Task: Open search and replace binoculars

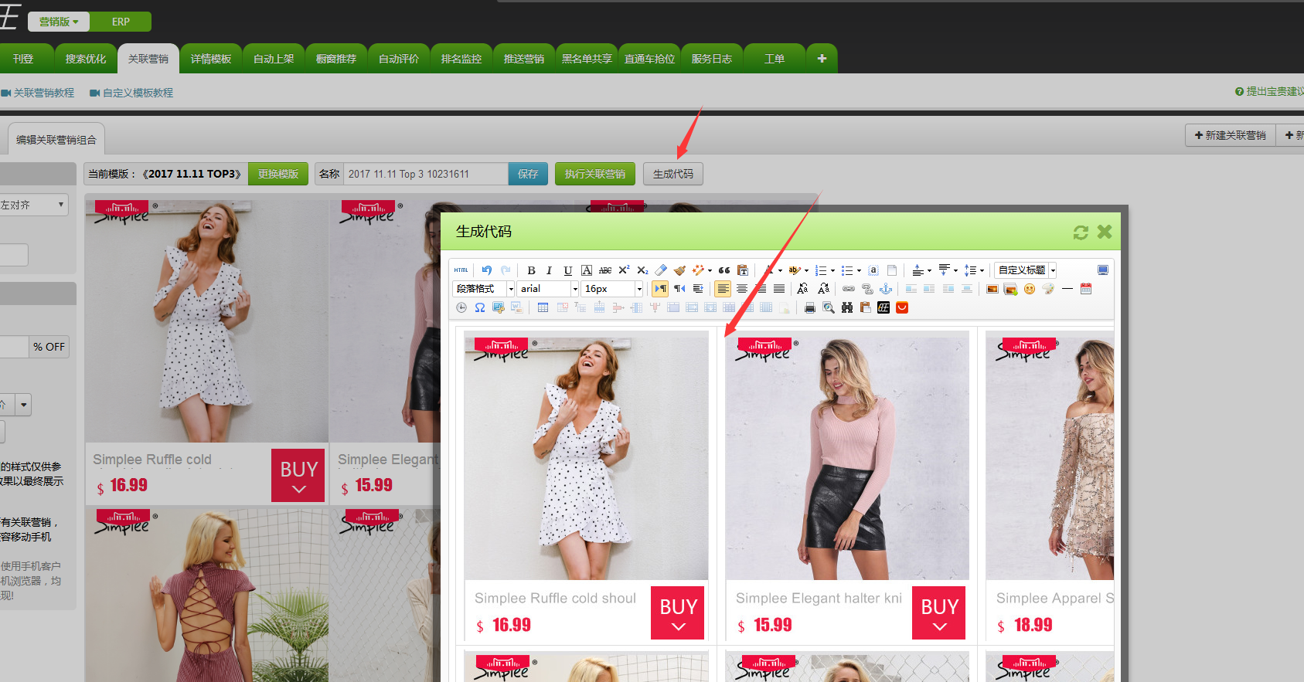Action: click(847, 307)
